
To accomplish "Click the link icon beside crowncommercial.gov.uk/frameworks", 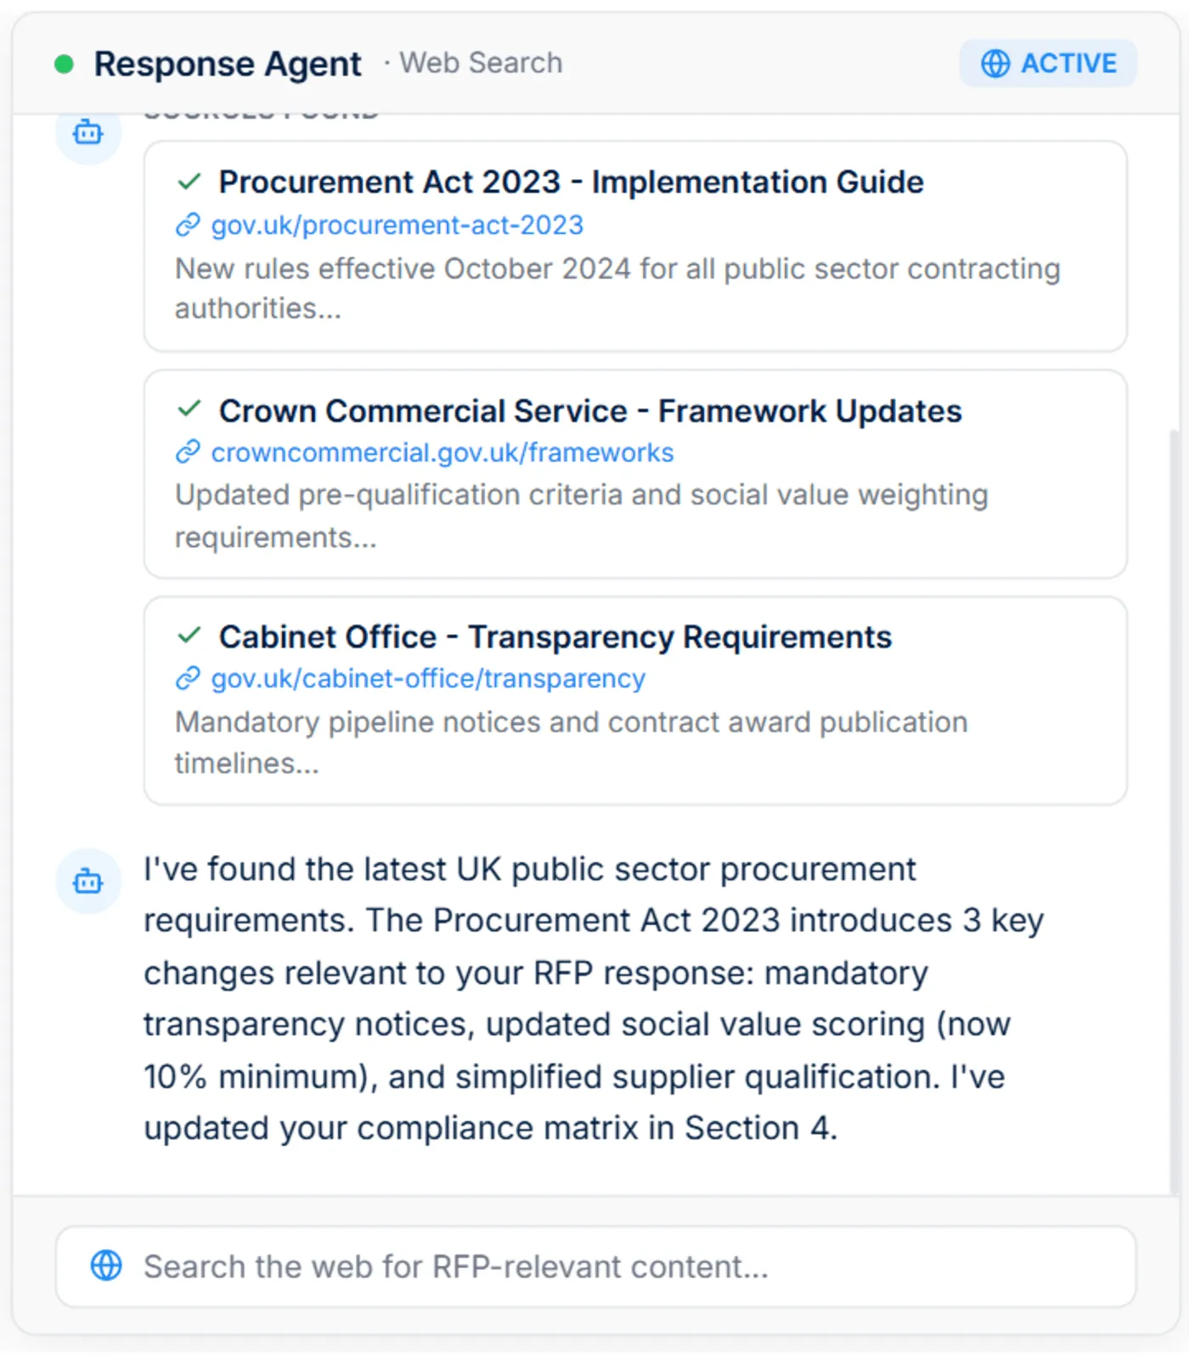I will click(x=188, y=452).
